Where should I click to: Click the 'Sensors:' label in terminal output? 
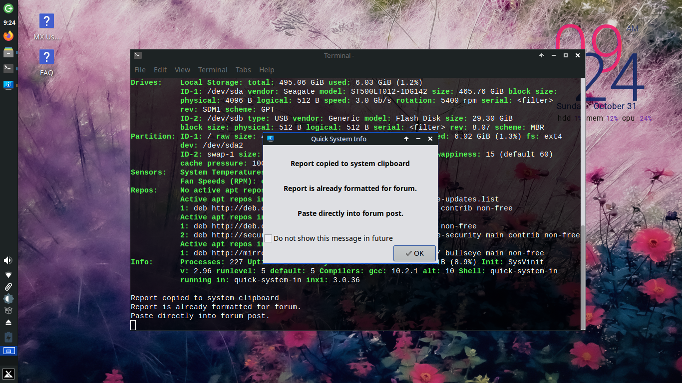(149, 172)
